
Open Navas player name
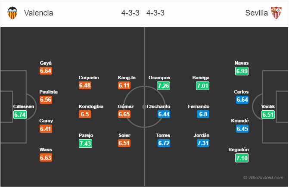coord(242,63)
